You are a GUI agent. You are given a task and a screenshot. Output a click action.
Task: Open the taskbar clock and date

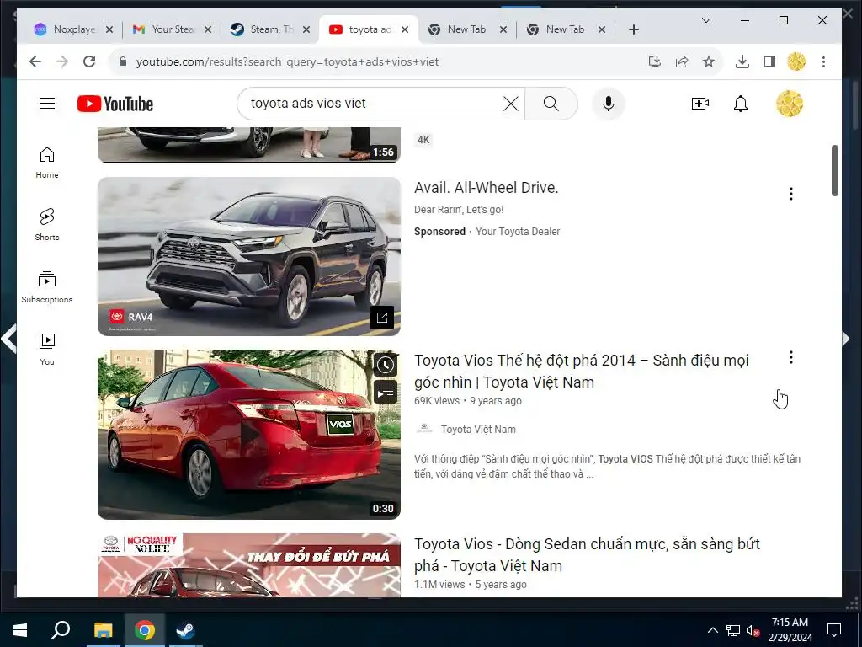[790, 630]
